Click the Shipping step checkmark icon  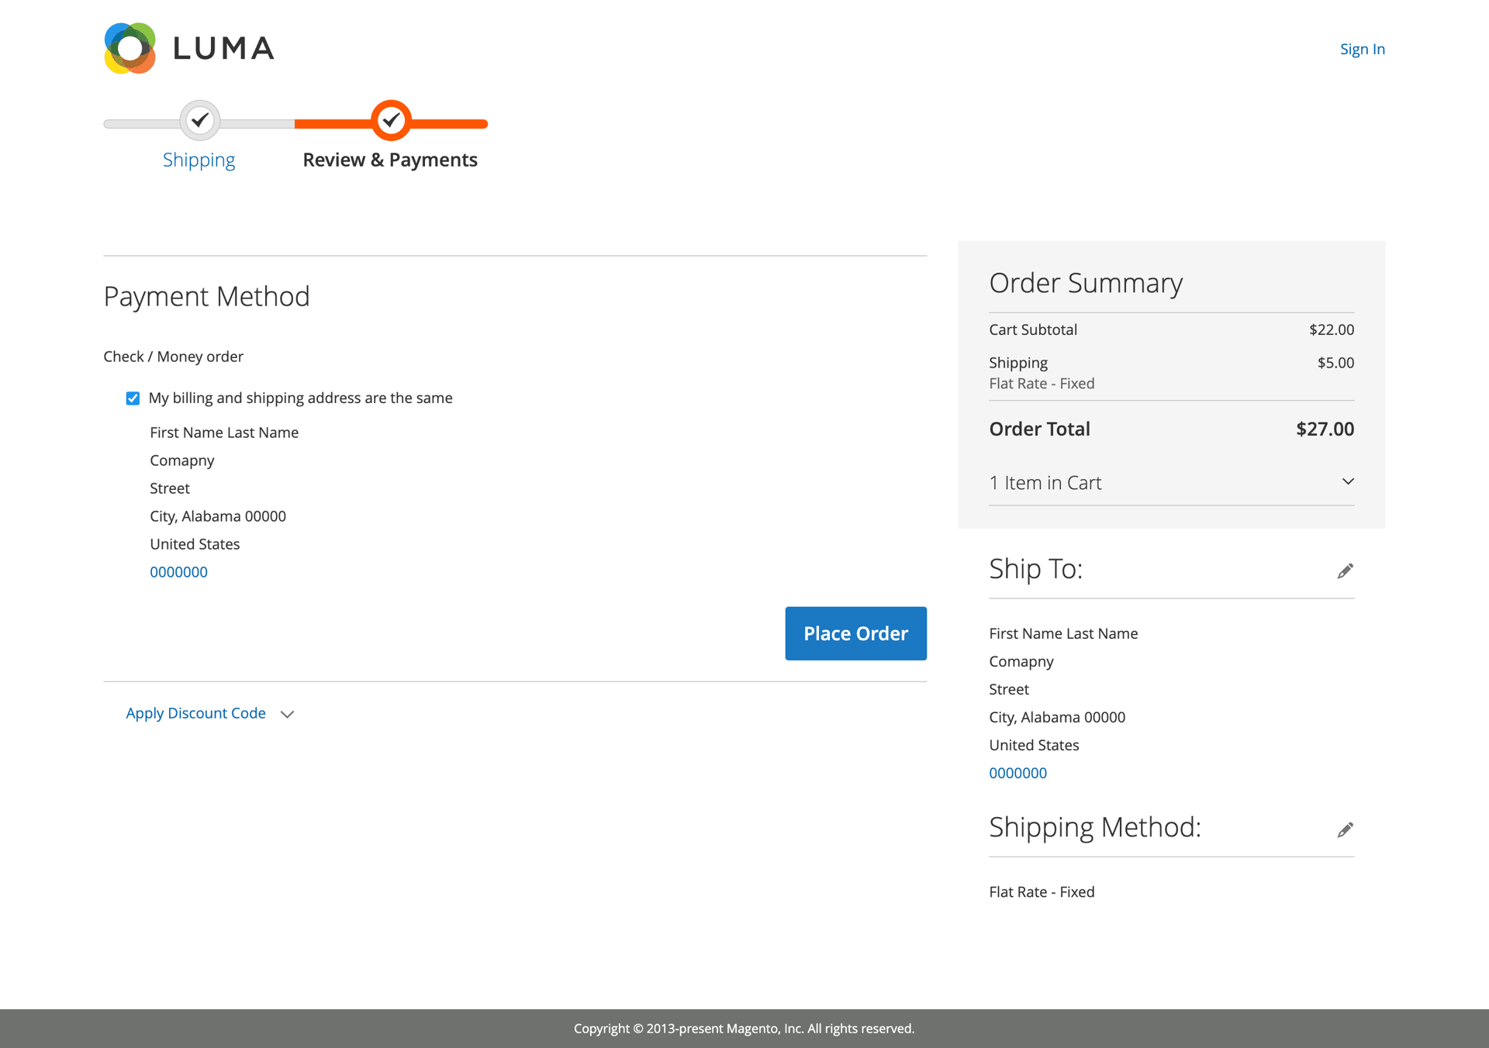coord(200,120)
